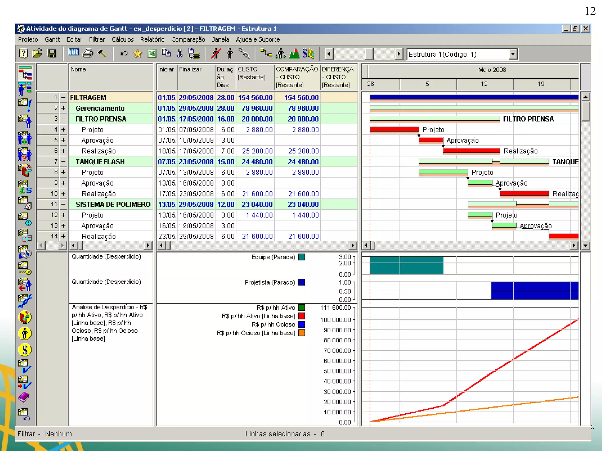
Task: Open the Cálculos menu
Action: pyautogui.click(x=122, y=39)
